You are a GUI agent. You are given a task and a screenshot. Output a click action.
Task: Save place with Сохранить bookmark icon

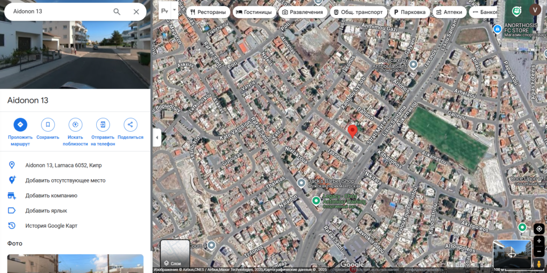[48, 125]
